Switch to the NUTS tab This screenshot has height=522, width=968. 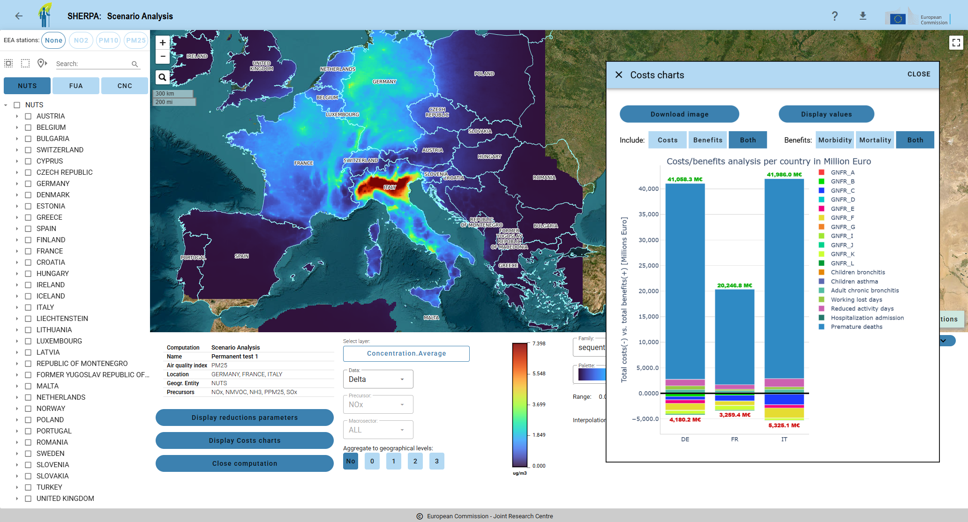point(27,86)
